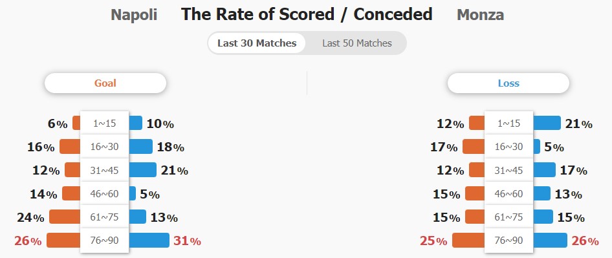Image resolution: width=612 pixels, height=258 pixels.
Task: Select the 16~30 interval in Loss chart
Action: [x=508, y=147]
